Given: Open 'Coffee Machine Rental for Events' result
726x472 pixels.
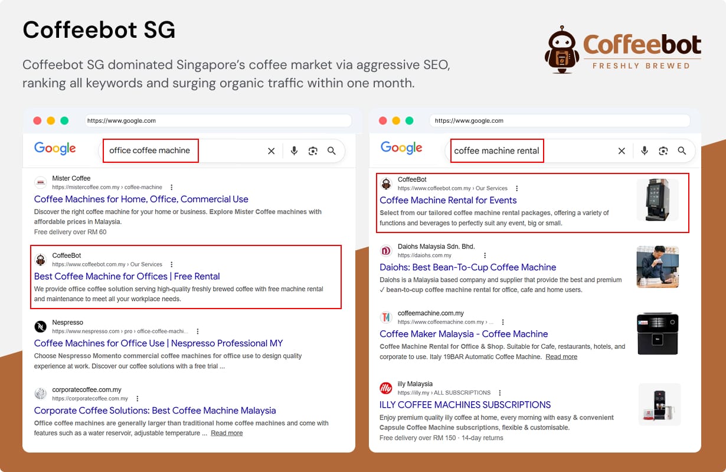Looking at the screenshot, I should (448, 201).
